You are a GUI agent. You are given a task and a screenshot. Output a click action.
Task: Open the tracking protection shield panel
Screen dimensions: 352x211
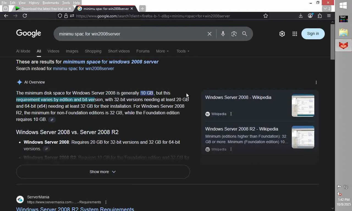pyautogui.click(x=60, y=16)
